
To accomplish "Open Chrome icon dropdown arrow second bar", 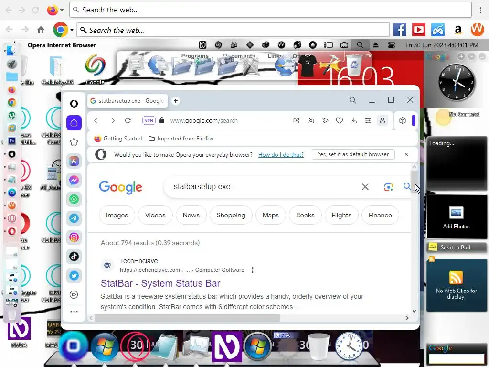I will tap(72, 30).
